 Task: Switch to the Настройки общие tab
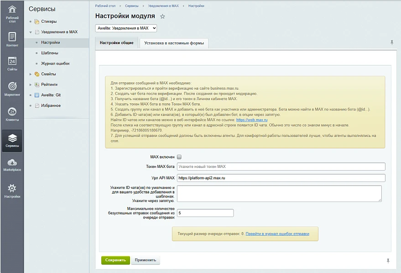(117, 43)
